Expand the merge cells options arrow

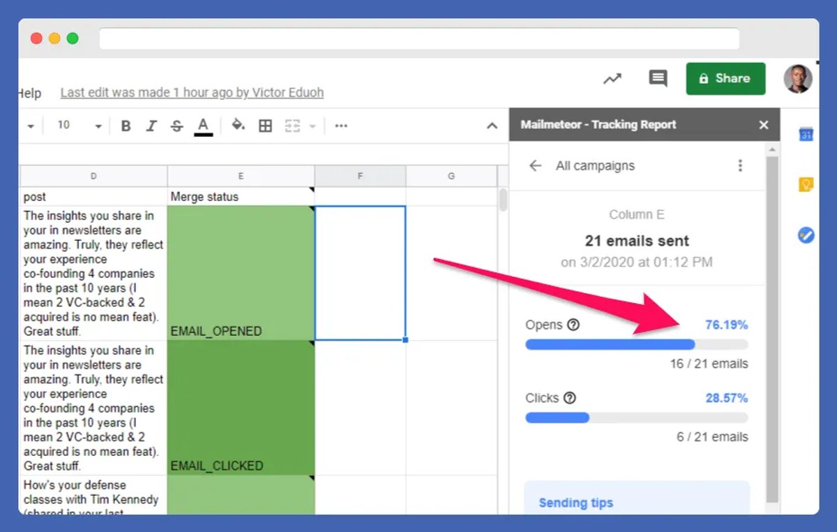[x=312, y=126]
